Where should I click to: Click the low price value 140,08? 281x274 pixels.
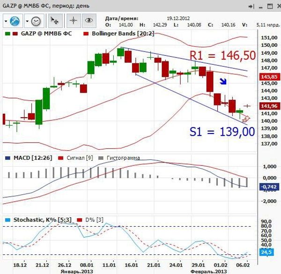(194, 25)
